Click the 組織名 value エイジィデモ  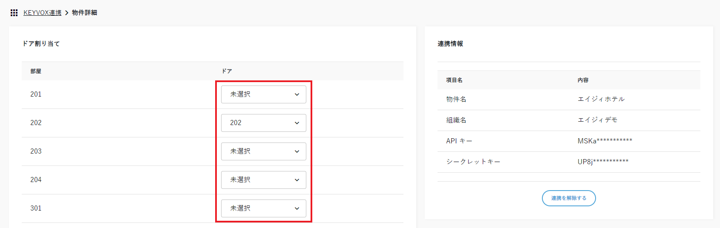pos(597,120)
